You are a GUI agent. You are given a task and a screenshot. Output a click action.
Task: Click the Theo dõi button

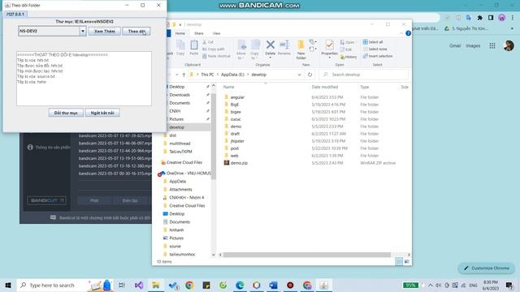point(136,31)
